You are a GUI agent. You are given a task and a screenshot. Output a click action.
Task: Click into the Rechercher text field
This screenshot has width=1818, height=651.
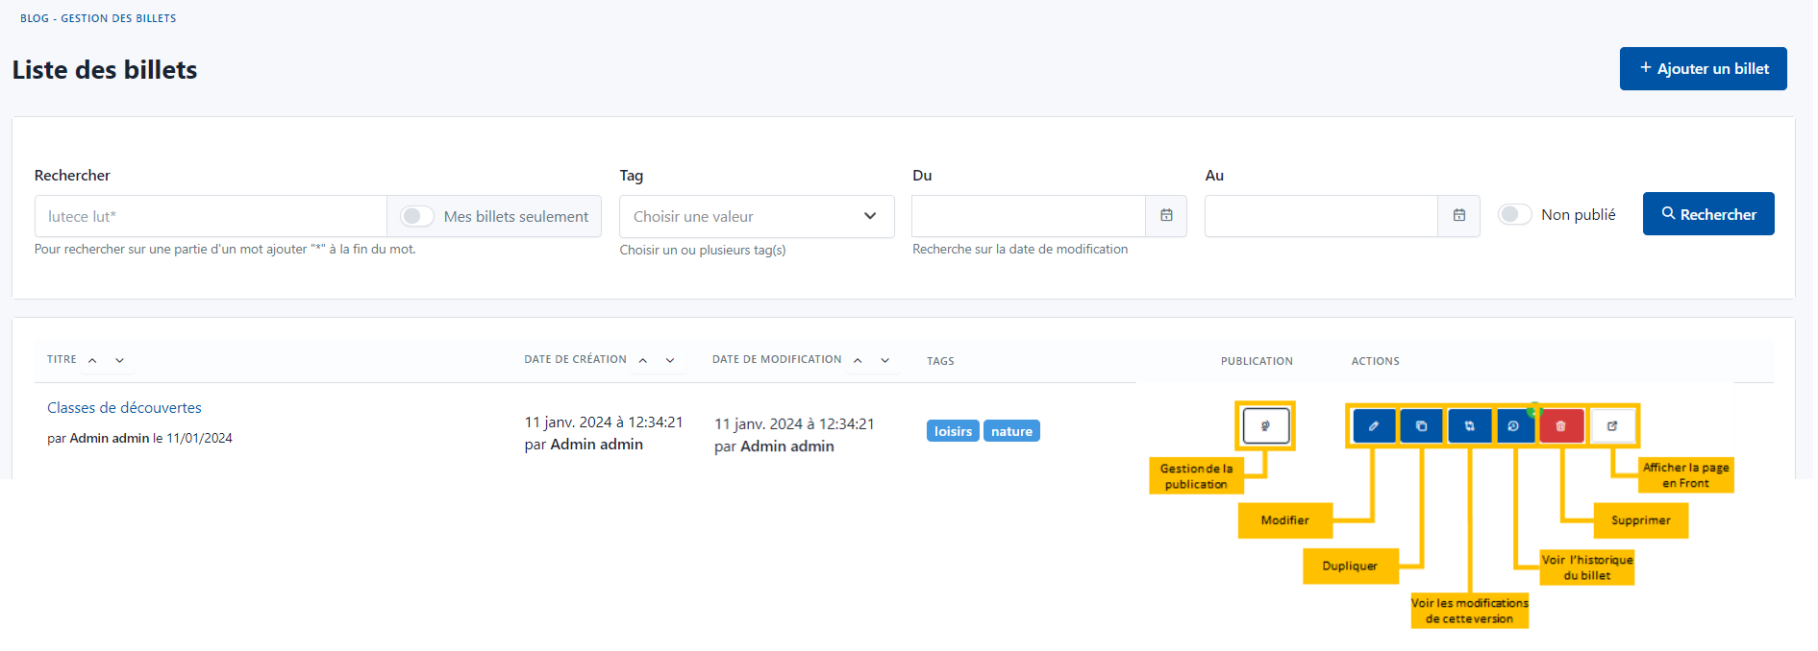click(211, 216)
